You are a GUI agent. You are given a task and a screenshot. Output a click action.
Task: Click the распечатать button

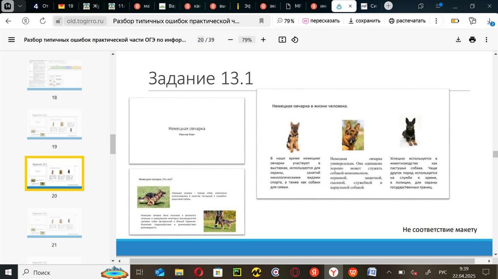coord(407,21)
